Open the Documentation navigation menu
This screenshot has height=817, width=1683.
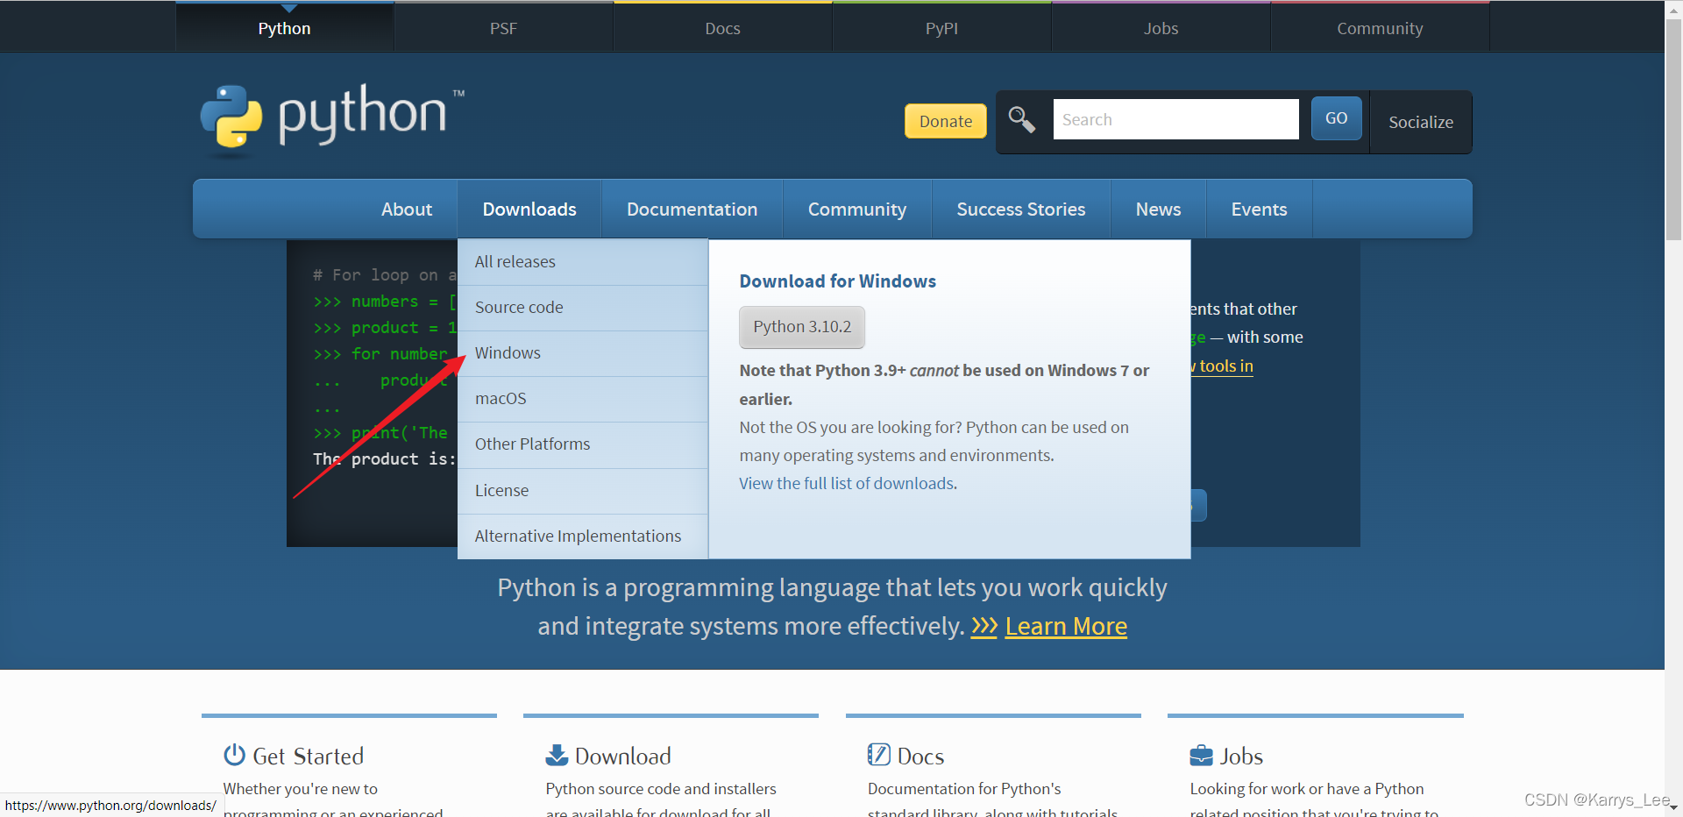[692, 210]
